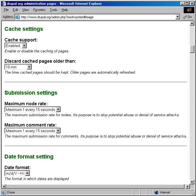
Task: Click the IE page icon beside Done
Action: point(4,192)
